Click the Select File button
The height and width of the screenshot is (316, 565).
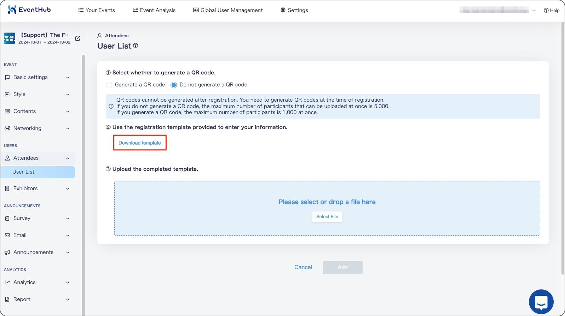coord(327,217)
